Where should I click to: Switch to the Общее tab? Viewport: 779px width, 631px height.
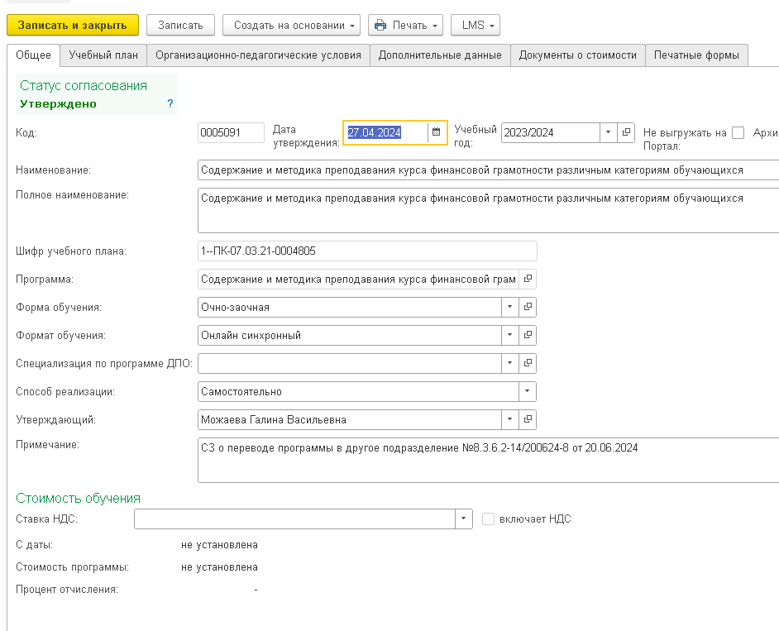33,55
